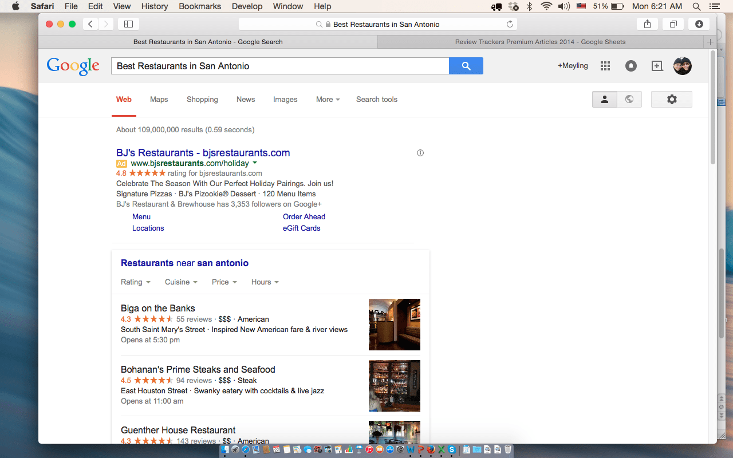This screenshot has width=733, height=458.
Task: Open Search tools options
Action: (377, 99)
